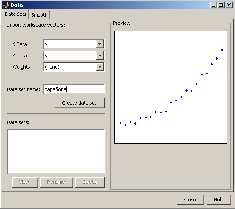
Task: Click the Preview scatter plot area
Action: click(x=171, y=87)
